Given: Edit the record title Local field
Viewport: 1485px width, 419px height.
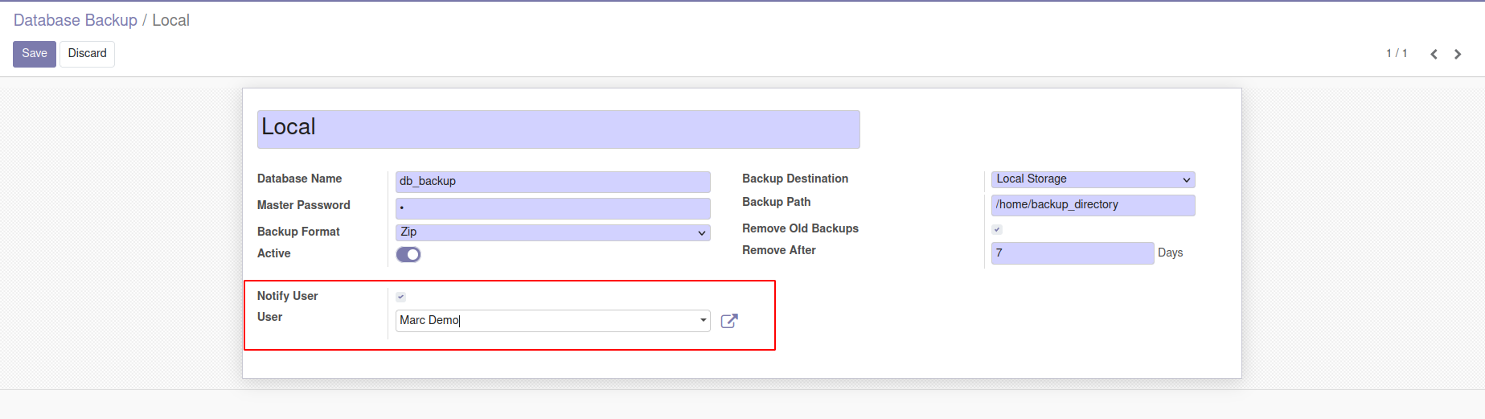Looking at the screenshot, I should click(558, 129).
